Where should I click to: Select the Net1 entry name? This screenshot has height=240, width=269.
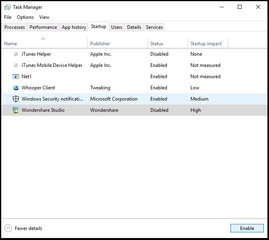pos(26,77)
